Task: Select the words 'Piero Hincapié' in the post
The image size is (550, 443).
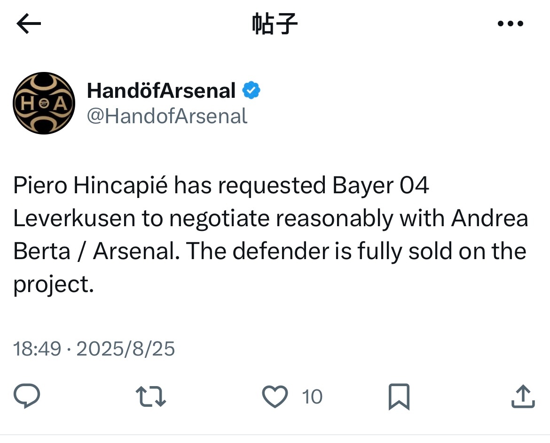Action: click(x=91, y=186)
